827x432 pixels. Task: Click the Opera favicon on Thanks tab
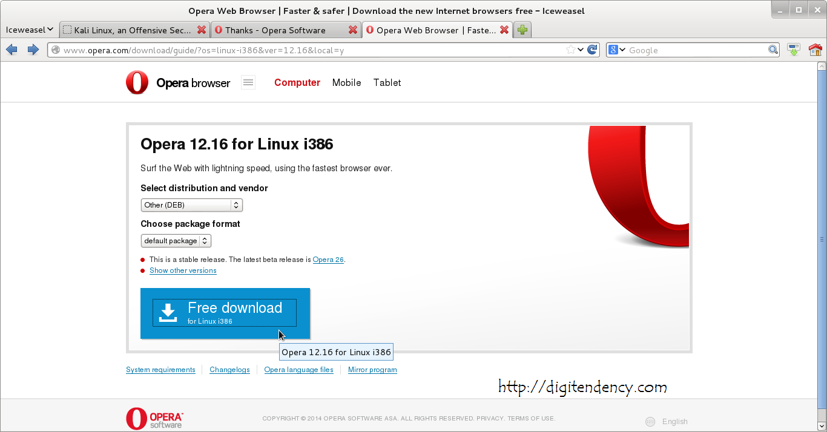point(219,30)
